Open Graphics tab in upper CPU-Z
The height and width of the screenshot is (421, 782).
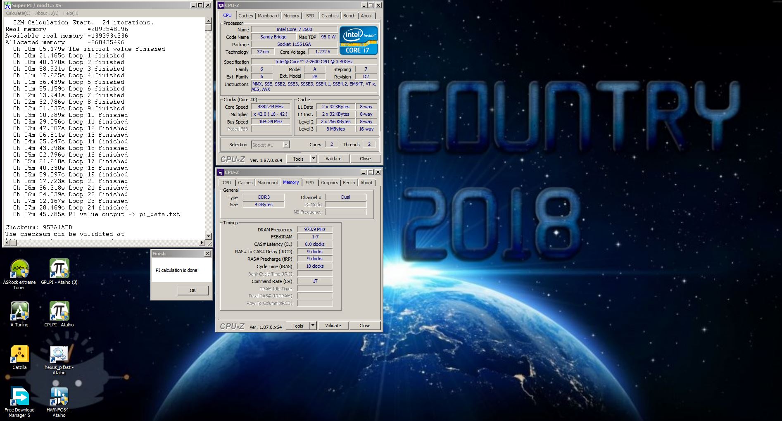330,16
